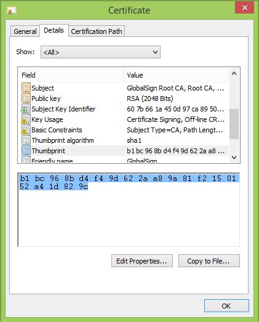Click the RSA (2048 Bits) value
This screenshot has height=322, width=259.
click(150, 99)
